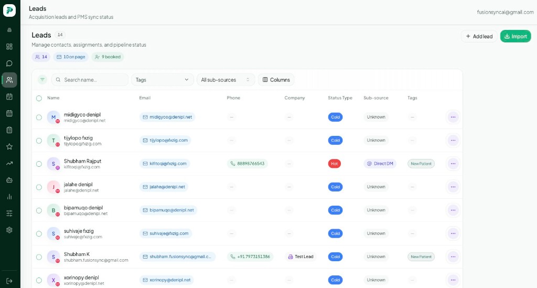
Task: Open the row menu for Shubham K
Action: 453,257
